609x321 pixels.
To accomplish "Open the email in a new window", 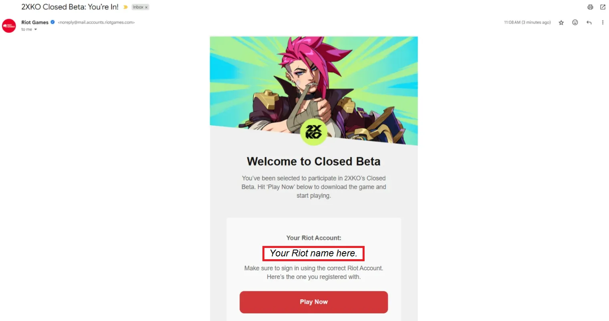I will (603, 7).
